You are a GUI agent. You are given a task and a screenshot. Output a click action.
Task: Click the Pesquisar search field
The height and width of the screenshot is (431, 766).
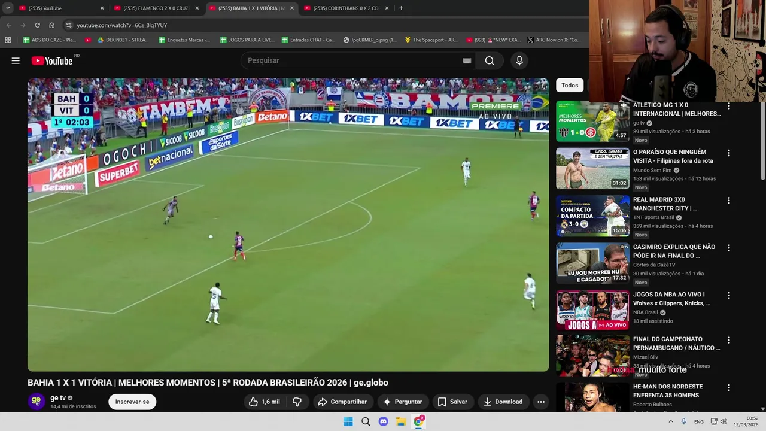[x=350, y=60]
